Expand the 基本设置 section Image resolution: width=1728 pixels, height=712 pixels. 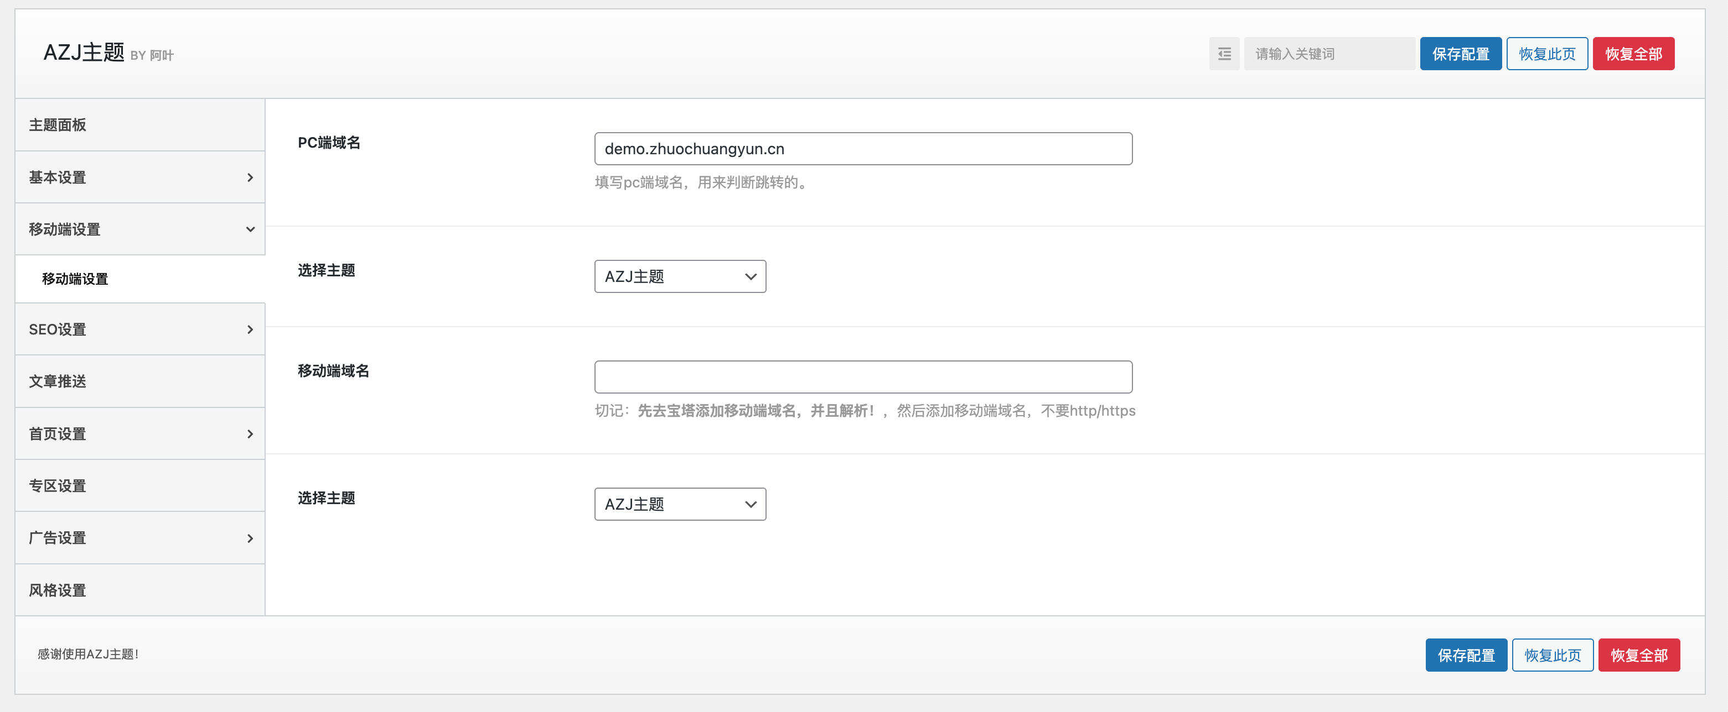(x=139, y=177)
